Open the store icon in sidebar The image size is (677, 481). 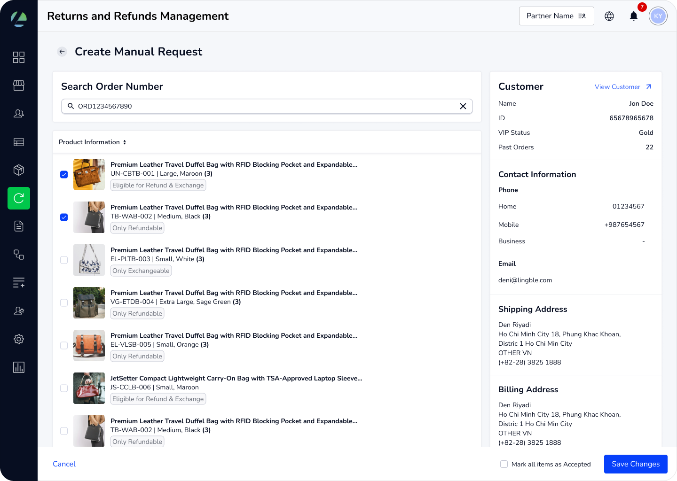[19, 85]
